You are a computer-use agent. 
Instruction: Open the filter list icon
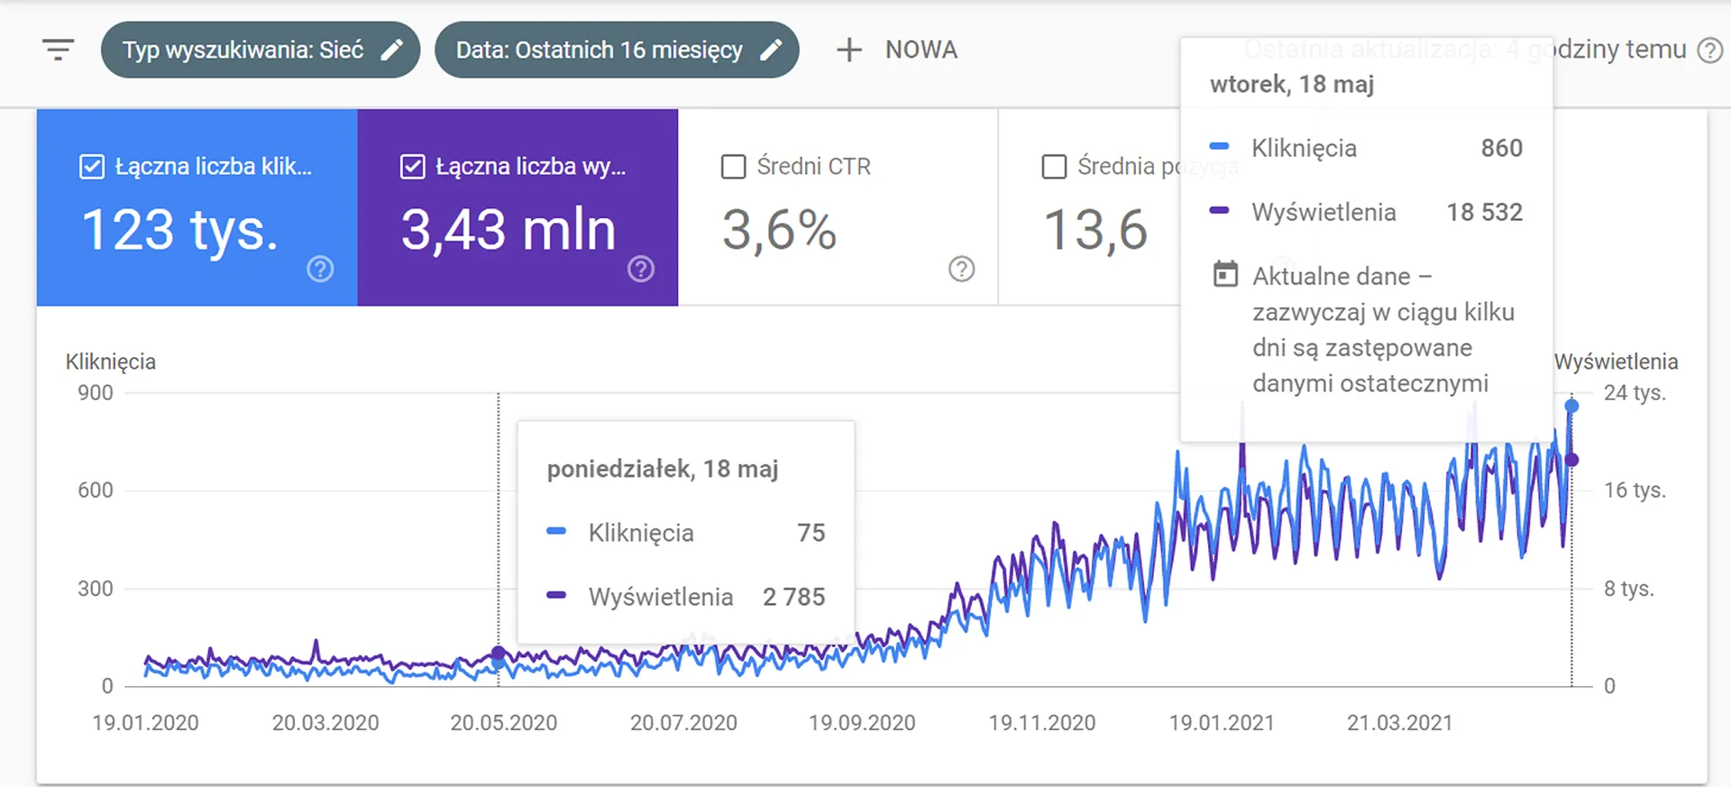[x=58, y=50]
